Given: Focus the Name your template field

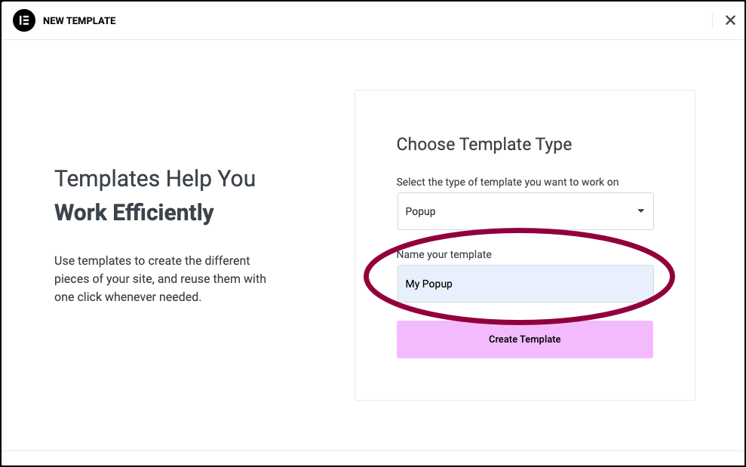Looking at the screenshot, I should pyautogui.click(x=525, y=284).
